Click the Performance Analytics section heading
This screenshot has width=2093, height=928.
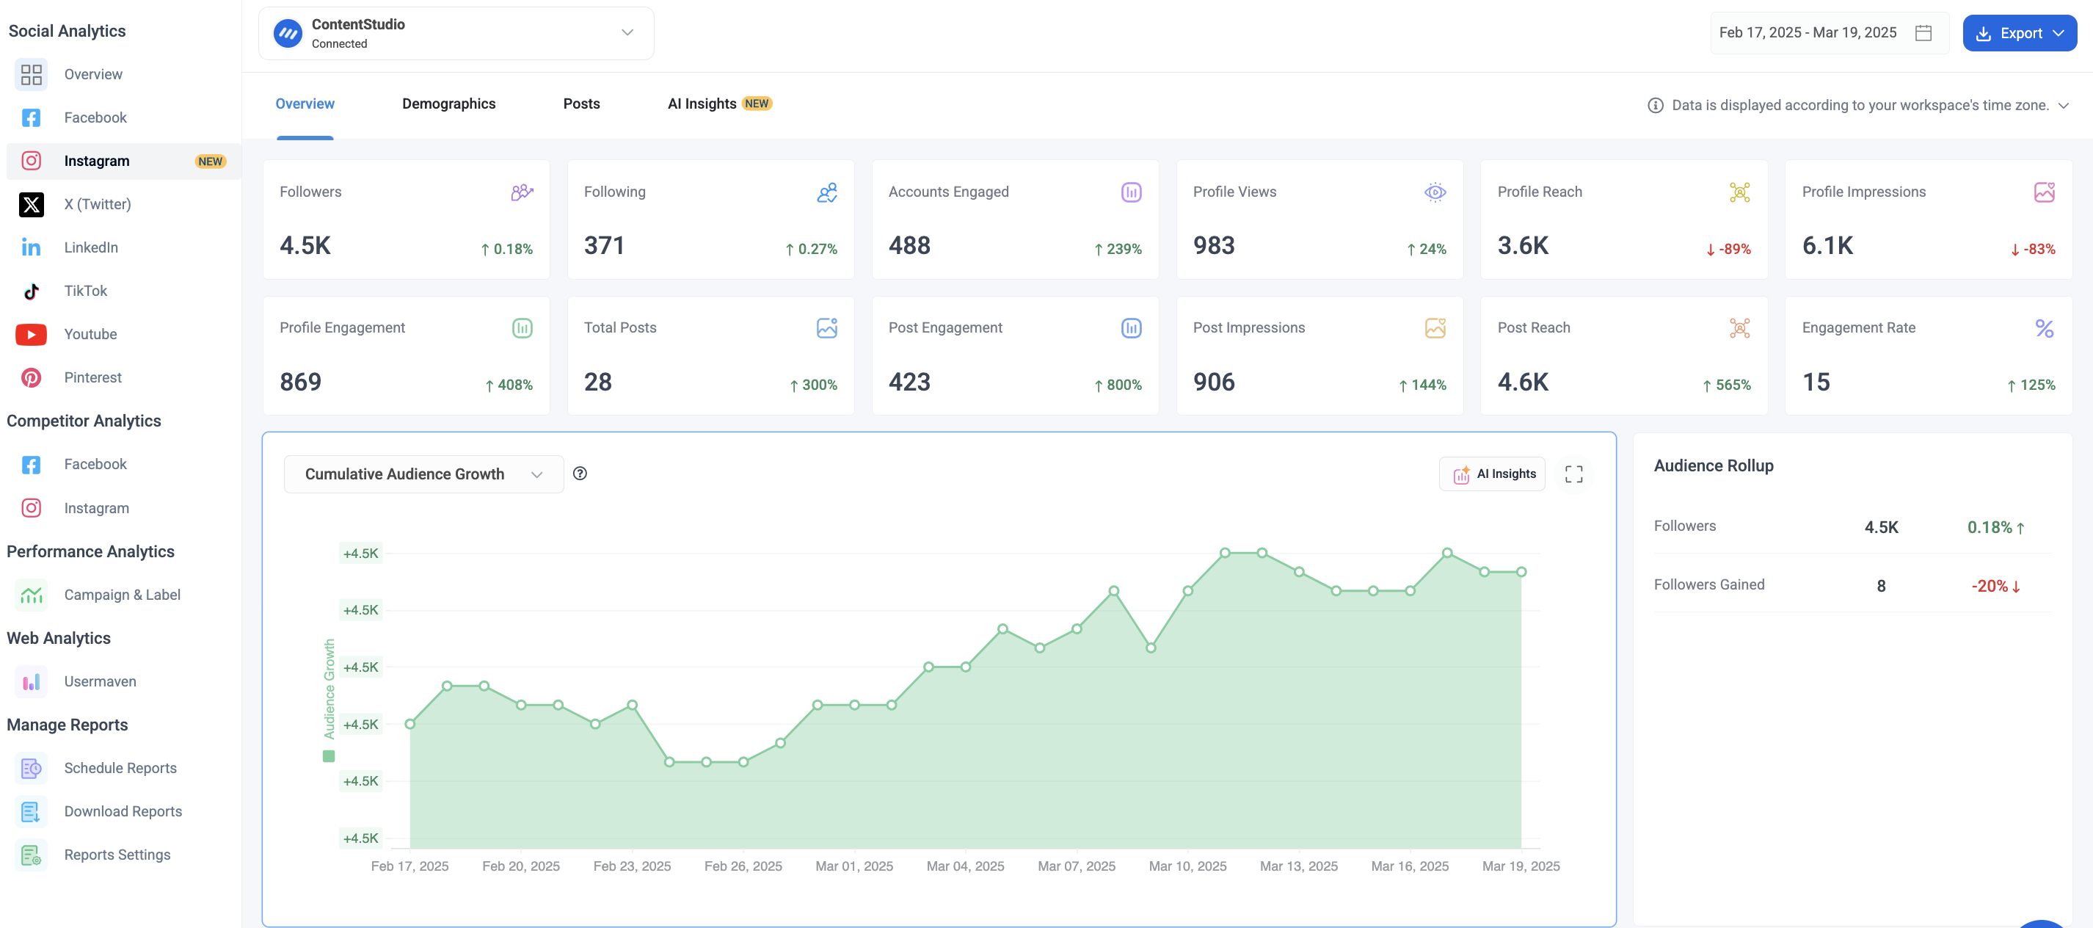90,552
